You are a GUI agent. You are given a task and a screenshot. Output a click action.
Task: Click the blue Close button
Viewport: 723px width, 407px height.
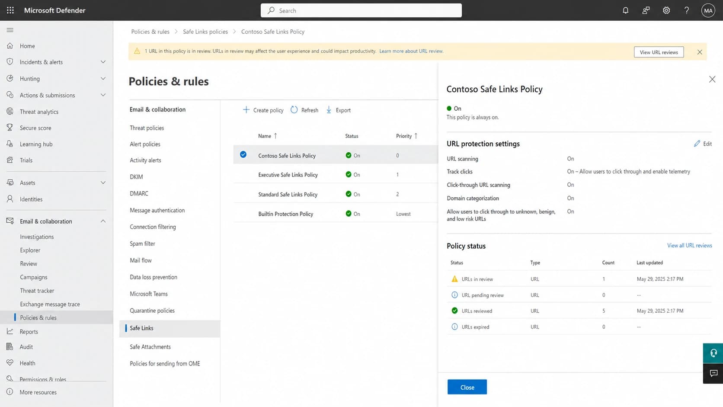click(x=467, y=387)
